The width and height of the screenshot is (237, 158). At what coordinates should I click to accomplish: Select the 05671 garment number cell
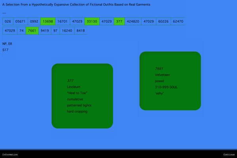point(21,21)
